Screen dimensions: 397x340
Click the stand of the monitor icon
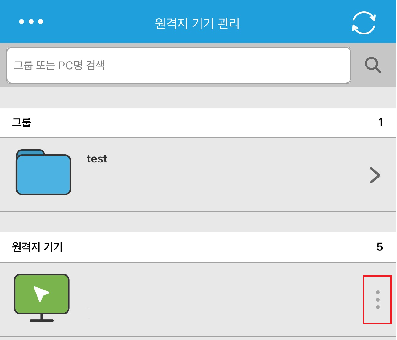pos(42,318)
